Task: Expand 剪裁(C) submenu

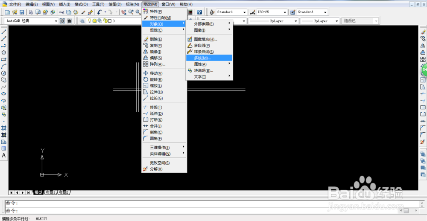Action: (x=164, y=30)
